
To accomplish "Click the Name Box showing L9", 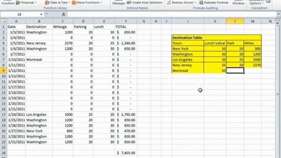I will (20, 14).
